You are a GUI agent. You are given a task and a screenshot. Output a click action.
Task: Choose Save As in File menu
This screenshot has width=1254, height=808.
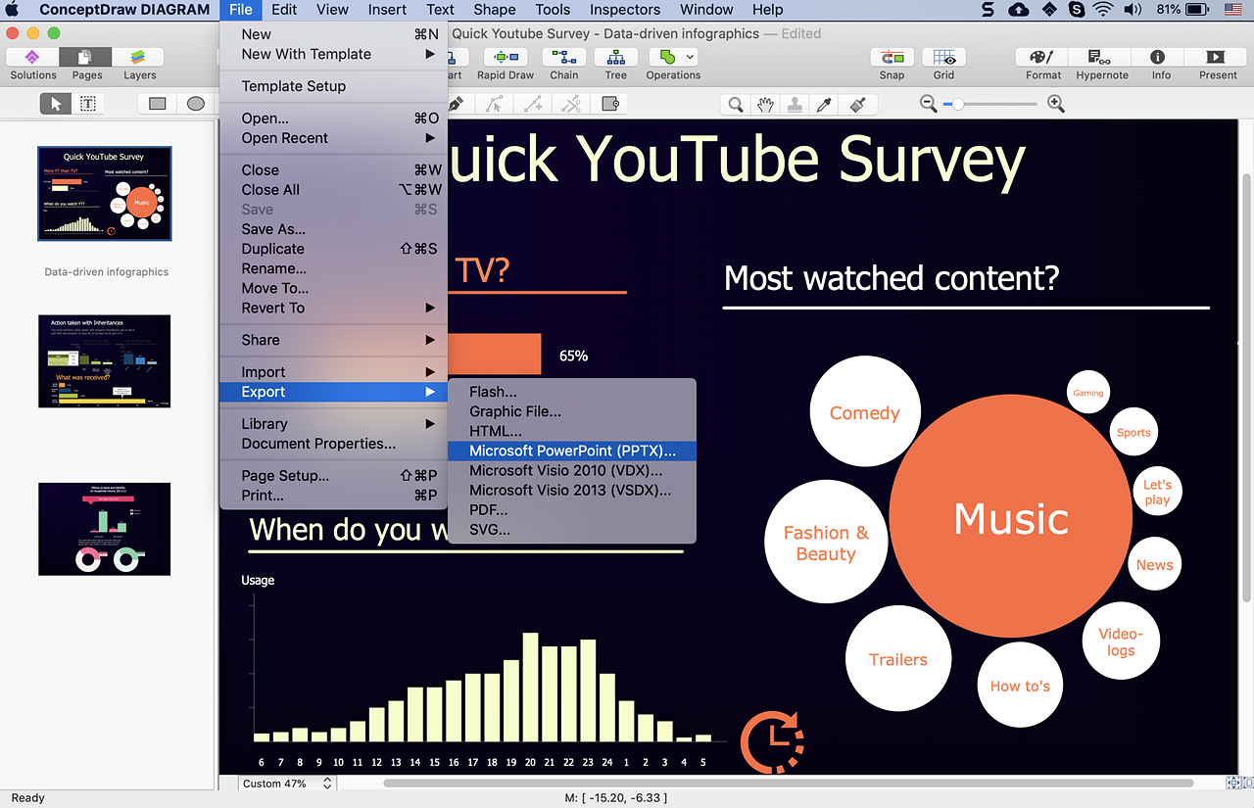tap(333, 229)
